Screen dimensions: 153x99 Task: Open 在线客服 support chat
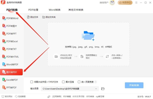click(20, 96)
